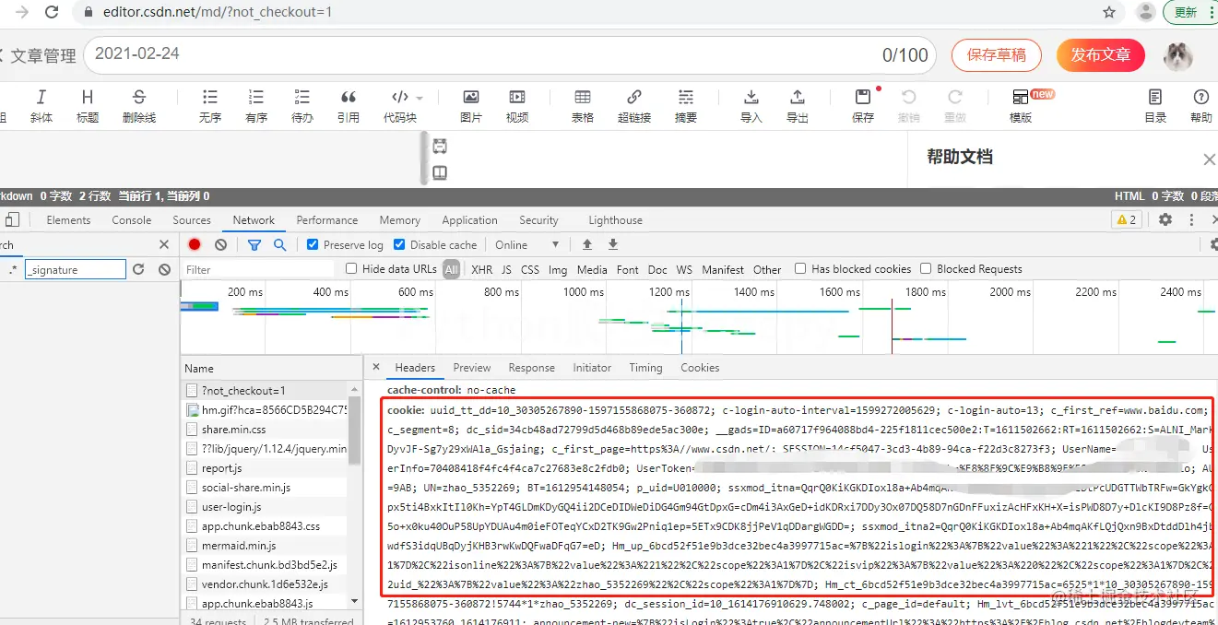
Task: Switch to the Sources tab
Action: 192,220
